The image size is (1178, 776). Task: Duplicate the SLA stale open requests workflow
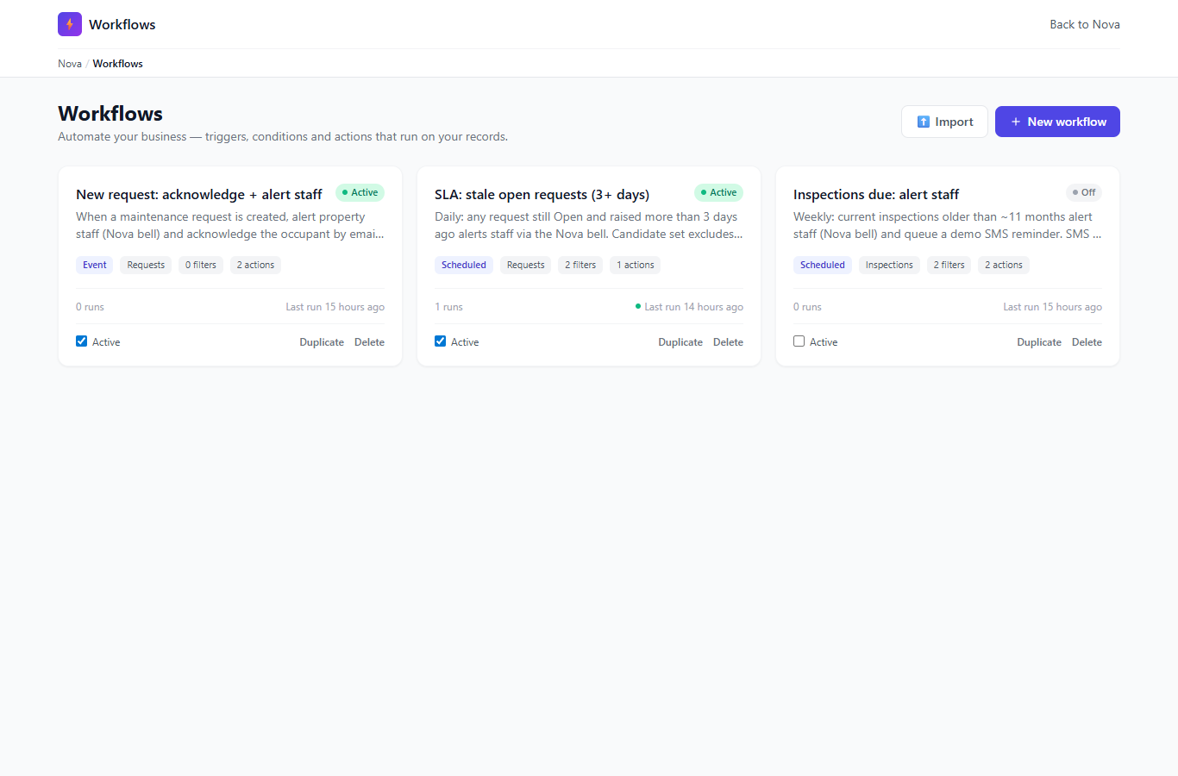pyautogui.click(x=680, y=342)
